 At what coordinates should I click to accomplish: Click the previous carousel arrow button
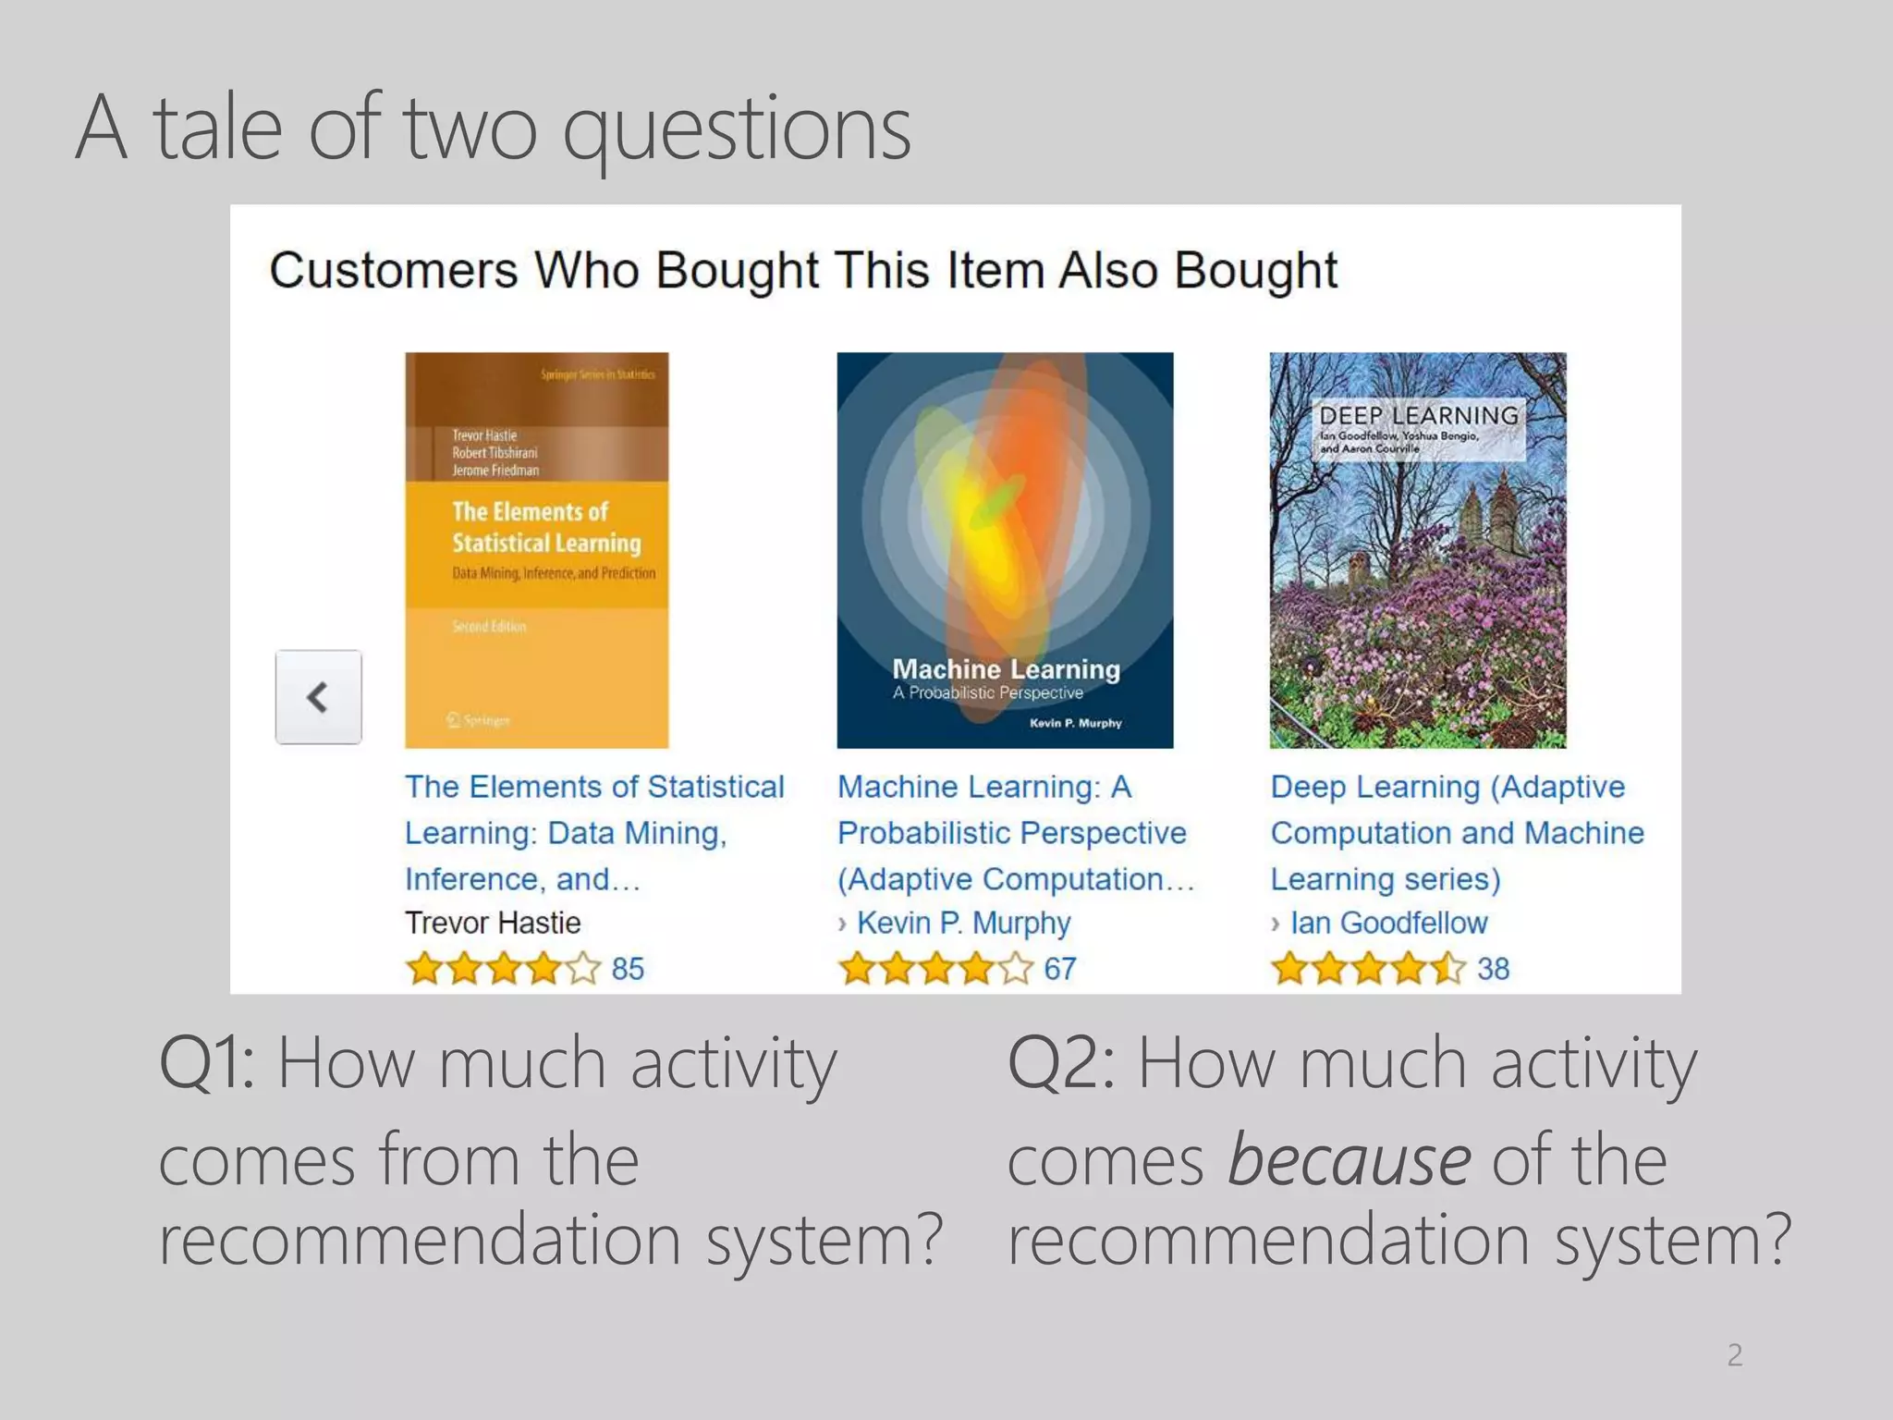pyautogui.click(x=318, y=696)
